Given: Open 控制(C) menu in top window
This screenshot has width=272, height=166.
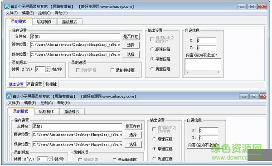Looking at the screenshot, I should 44,13.
